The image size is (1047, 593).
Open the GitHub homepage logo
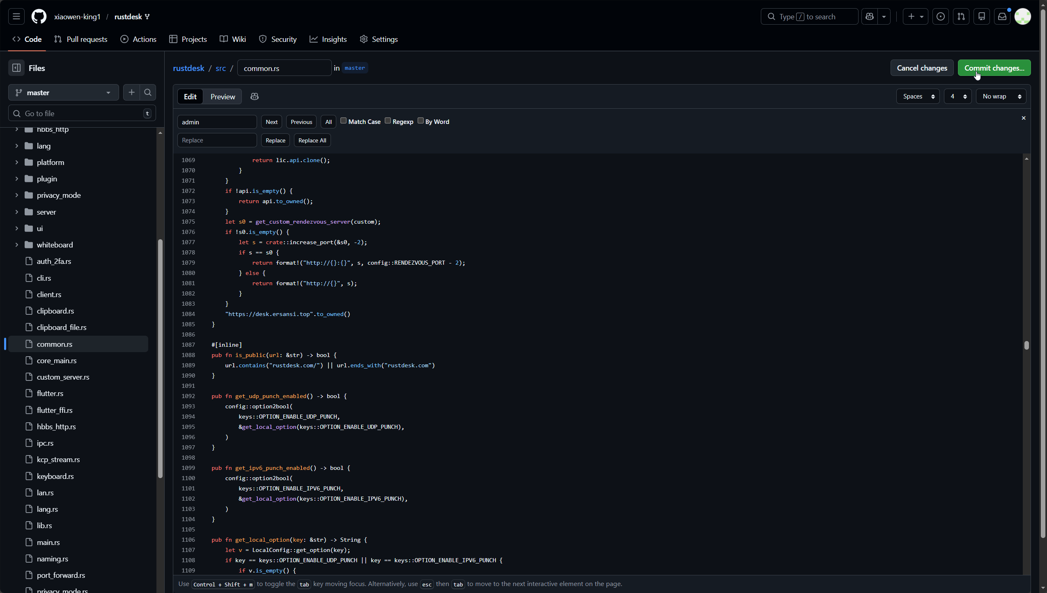[39, 16]
